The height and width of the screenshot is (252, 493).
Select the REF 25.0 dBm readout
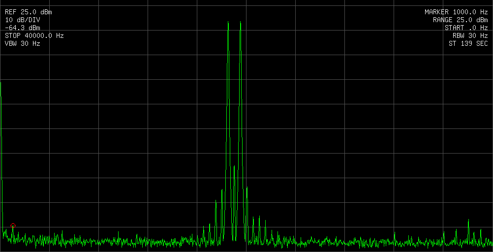tap(29, 12)
